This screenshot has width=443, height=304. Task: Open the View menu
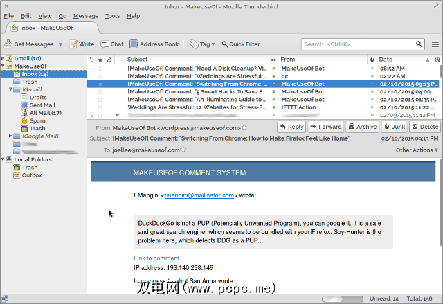click(45, 16)
